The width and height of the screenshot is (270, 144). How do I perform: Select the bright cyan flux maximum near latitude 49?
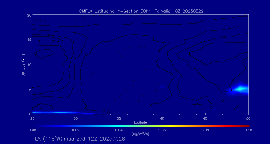[240, 89]
